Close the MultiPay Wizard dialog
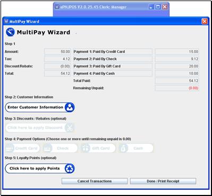This screenshot has width=212, height=196. pyautogui.click(x=205, y=21)
